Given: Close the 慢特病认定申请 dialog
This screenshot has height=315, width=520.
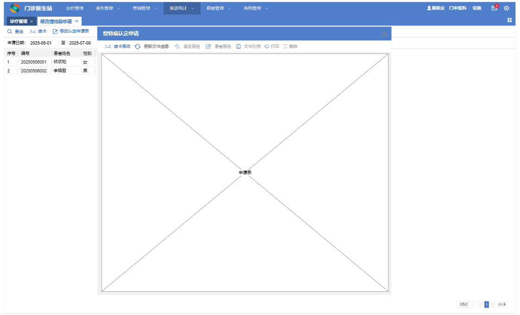Looking at the screenshot, I should [384, 34].
